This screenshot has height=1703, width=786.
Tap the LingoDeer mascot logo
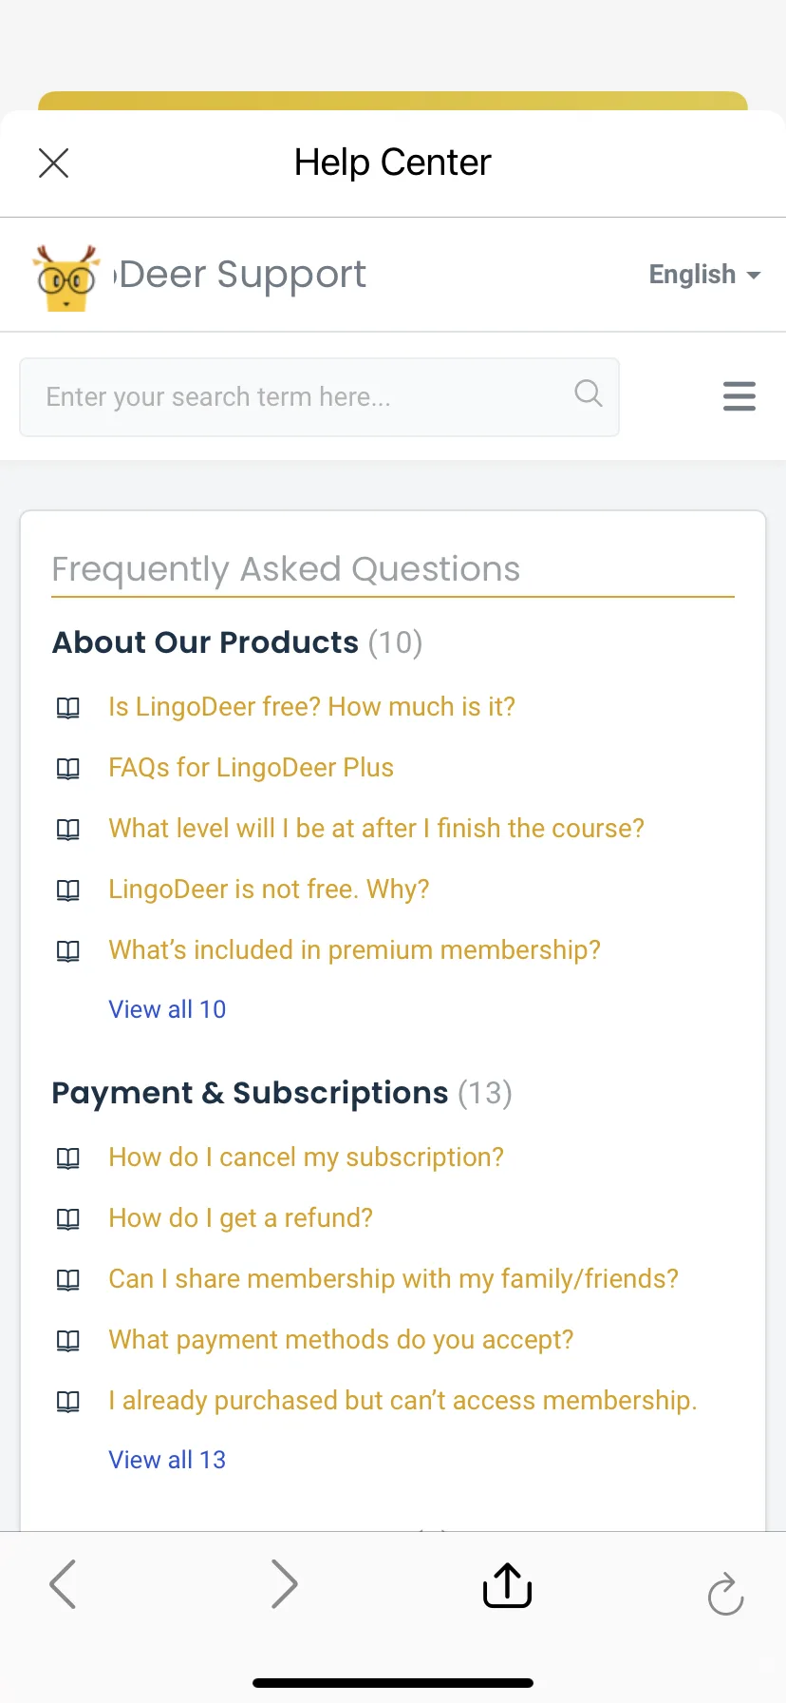65,278
